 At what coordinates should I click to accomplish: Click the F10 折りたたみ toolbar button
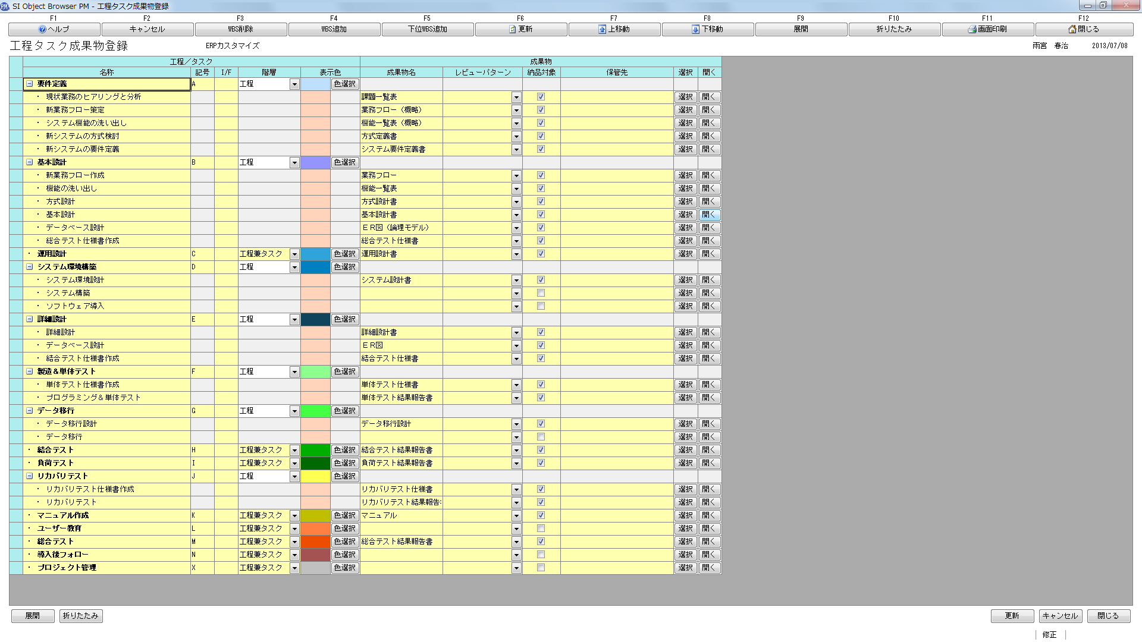pyautogui.click(x=895, y=29)
